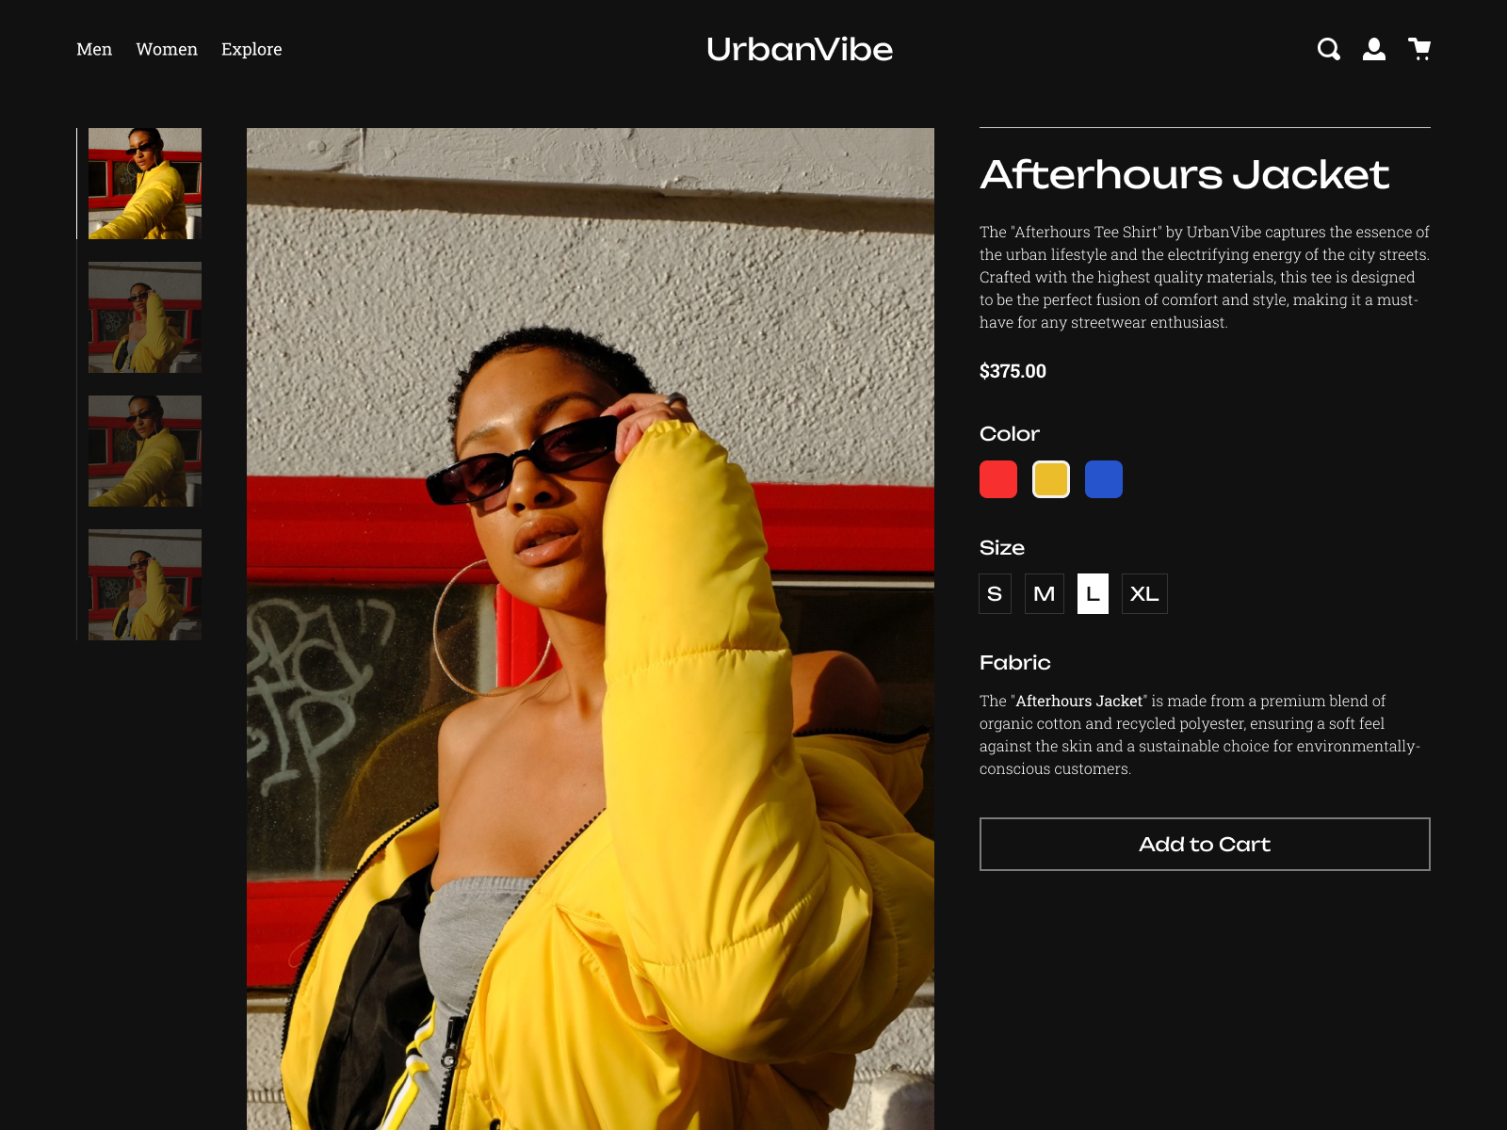Open the Men category menu
Viewport: 1507px width, 1130px height.
(x=94, y=49)
